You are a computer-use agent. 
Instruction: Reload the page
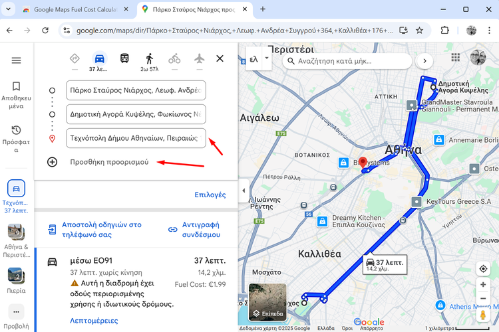45,30
